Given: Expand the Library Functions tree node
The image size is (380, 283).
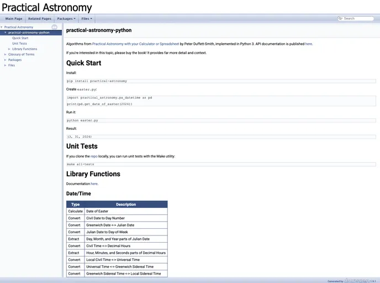Looking at the screenshot, I should [9, 49].
